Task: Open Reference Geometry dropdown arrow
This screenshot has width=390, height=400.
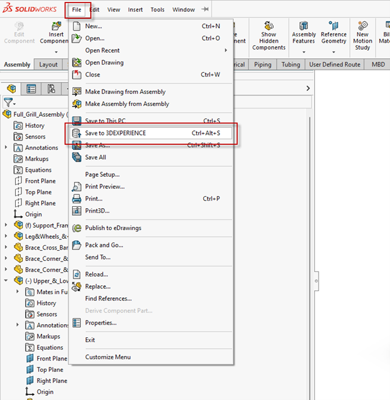Action: (x=334, y=52)
